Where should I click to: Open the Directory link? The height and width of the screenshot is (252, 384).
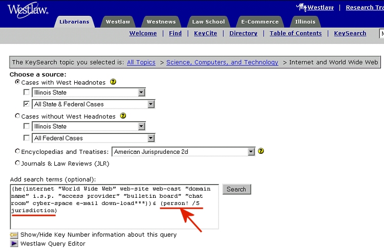pyautogui.click(x=243, y=33)
